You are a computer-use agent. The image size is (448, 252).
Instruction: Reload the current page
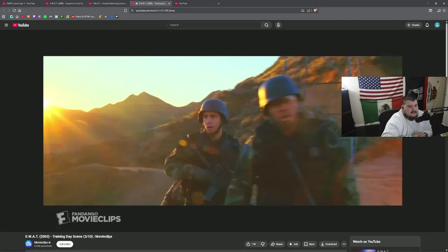[14, 10]
